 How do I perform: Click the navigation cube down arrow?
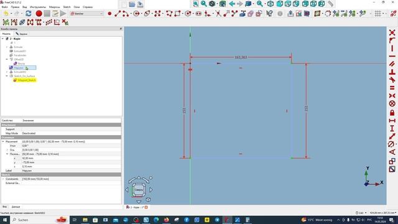(x=139, y=202)
